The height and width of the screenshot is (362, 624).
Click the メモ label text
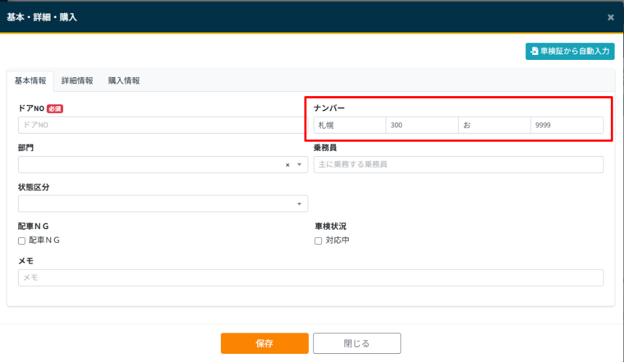pyautogui.click(x=26, y=261)
